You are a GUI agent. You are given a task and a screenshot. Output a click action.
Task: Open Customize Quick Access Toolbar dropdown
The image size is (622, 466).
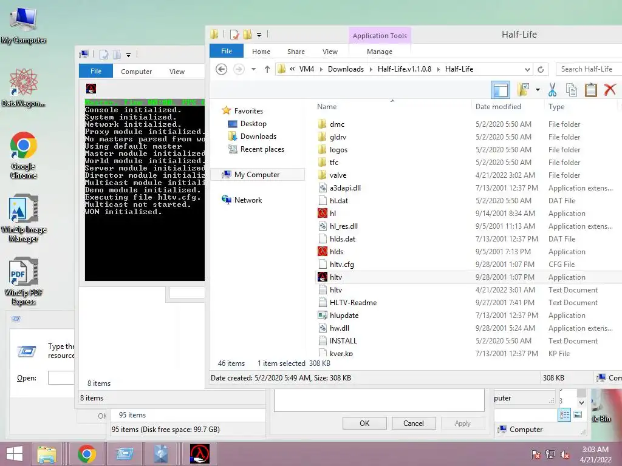[x=259, y=35]
